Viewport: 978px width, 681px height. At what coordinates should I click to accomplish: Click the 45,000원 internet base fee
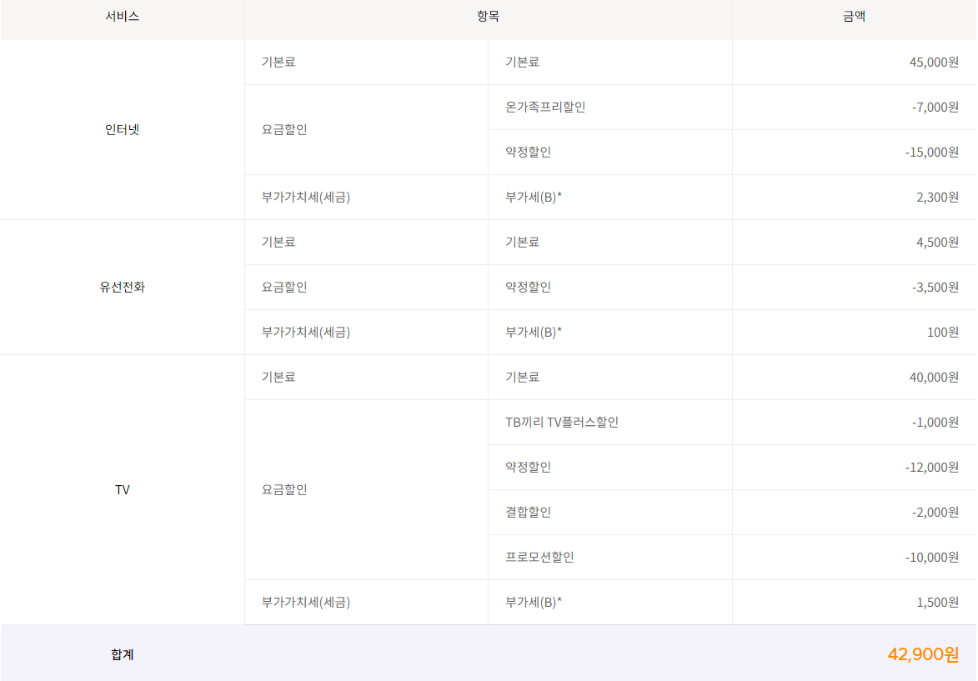tap(934, 63)
